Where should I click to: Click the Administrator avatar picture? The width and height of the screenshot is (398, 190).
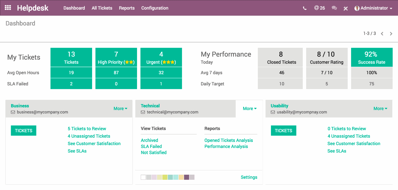point(357,8)
